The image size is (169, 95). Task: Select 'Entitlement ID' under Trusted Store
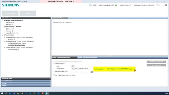point(10,23)
